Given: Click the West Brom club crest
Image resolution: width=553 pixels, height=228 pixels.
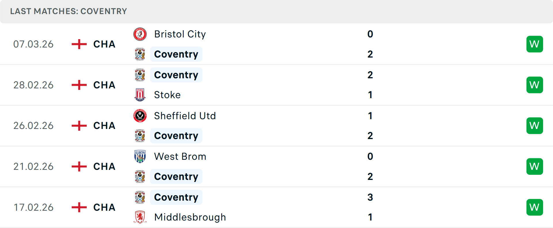Looking at the screenshot, I should [140, 157].
